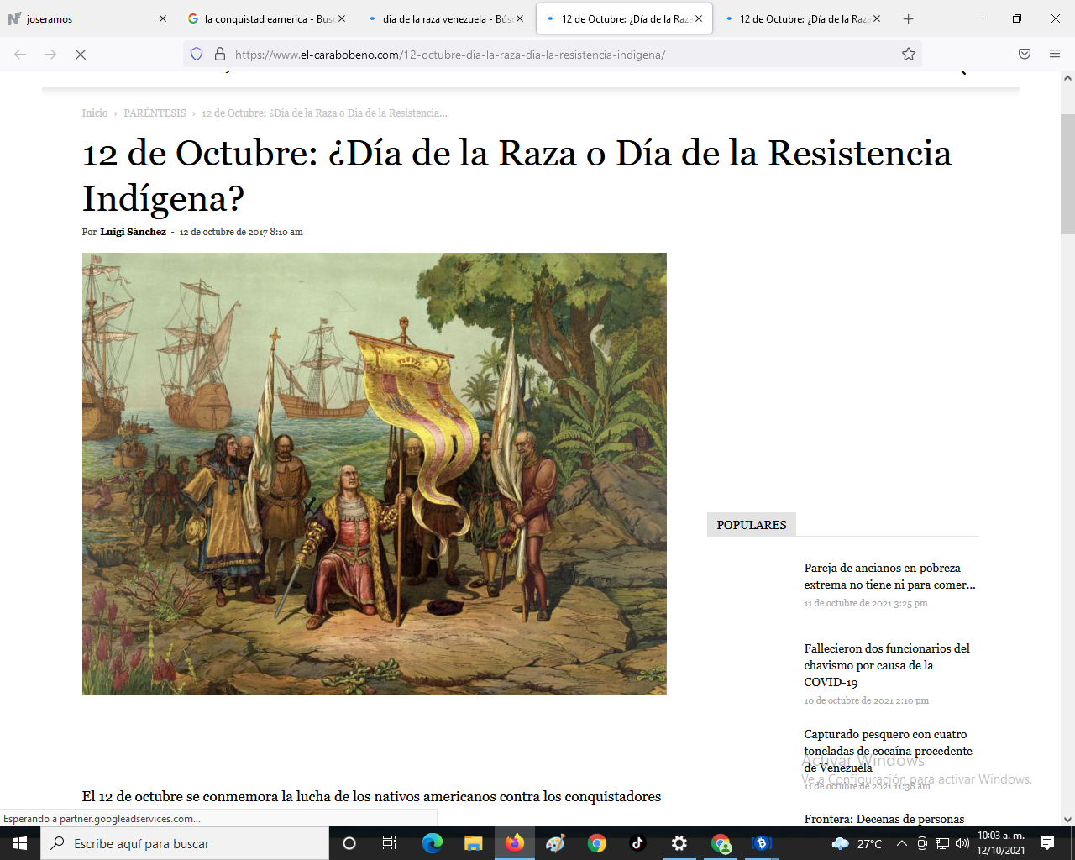View site security info via padlock icon

(220, 55)
